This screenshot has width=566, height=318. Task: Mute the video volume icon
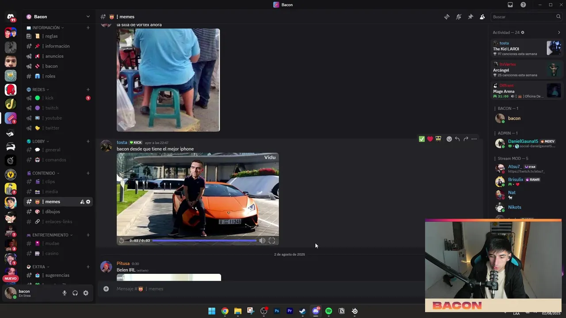[262, 241]
